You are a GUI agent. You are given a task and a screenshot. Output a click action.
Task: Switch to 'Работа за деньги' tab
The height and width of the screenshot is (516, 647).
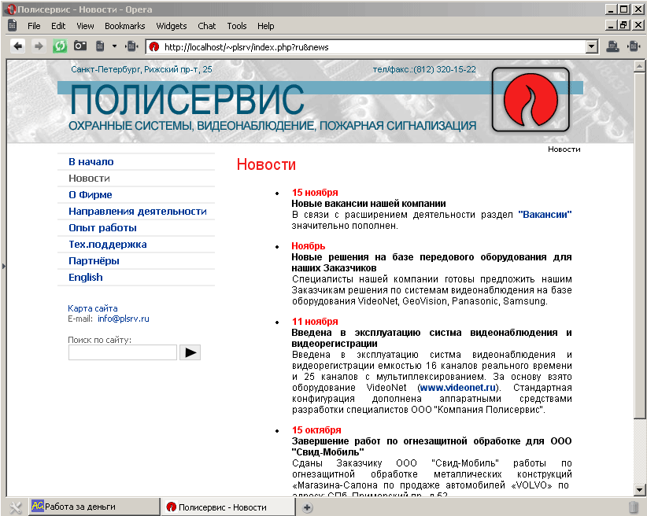94,507
